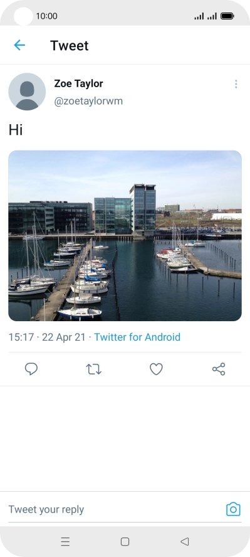Viewport: 250px width, 557px height.
Task: Focus the Tweet your reply field
Action: tap(116, 509)
